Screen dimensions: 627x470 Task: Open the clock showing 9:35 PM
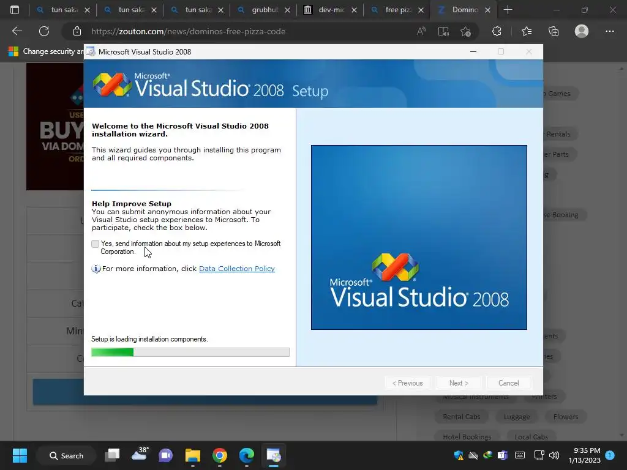coord(585,455)
